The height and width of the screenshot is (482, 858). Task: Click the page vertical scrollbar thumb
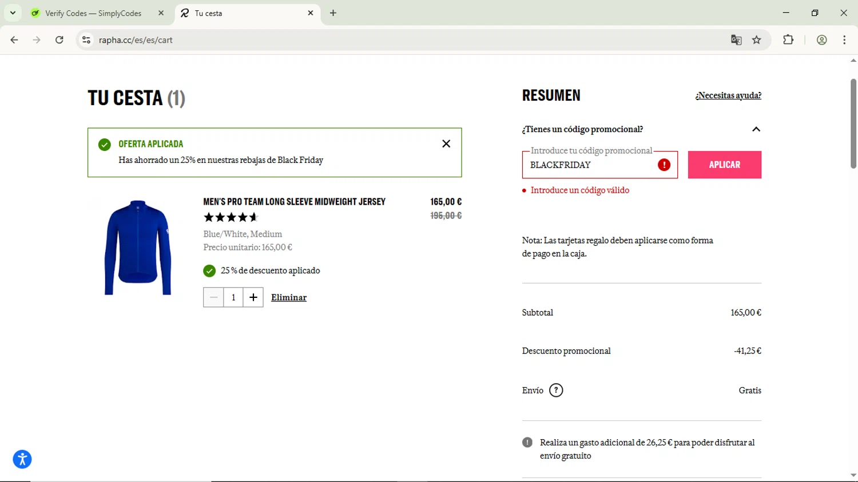coord(853,123)
